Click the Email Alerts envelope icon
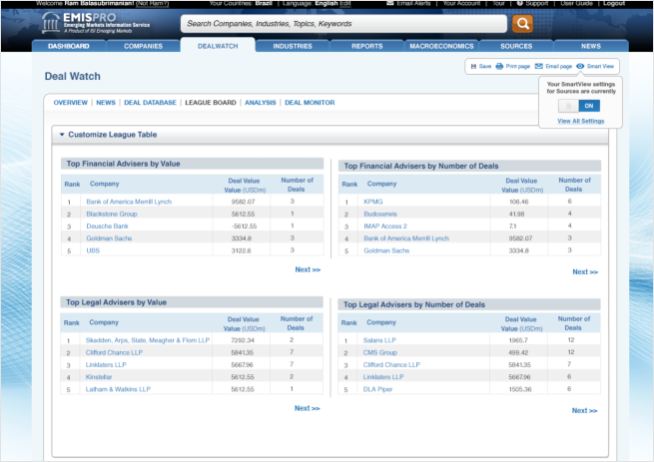Screen dimensions: 654x462 click(x=390, y=3)
